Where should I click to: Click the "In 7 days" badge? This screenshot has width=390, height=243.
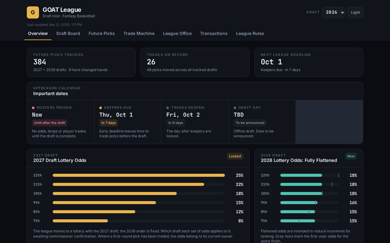pos(108,123)
